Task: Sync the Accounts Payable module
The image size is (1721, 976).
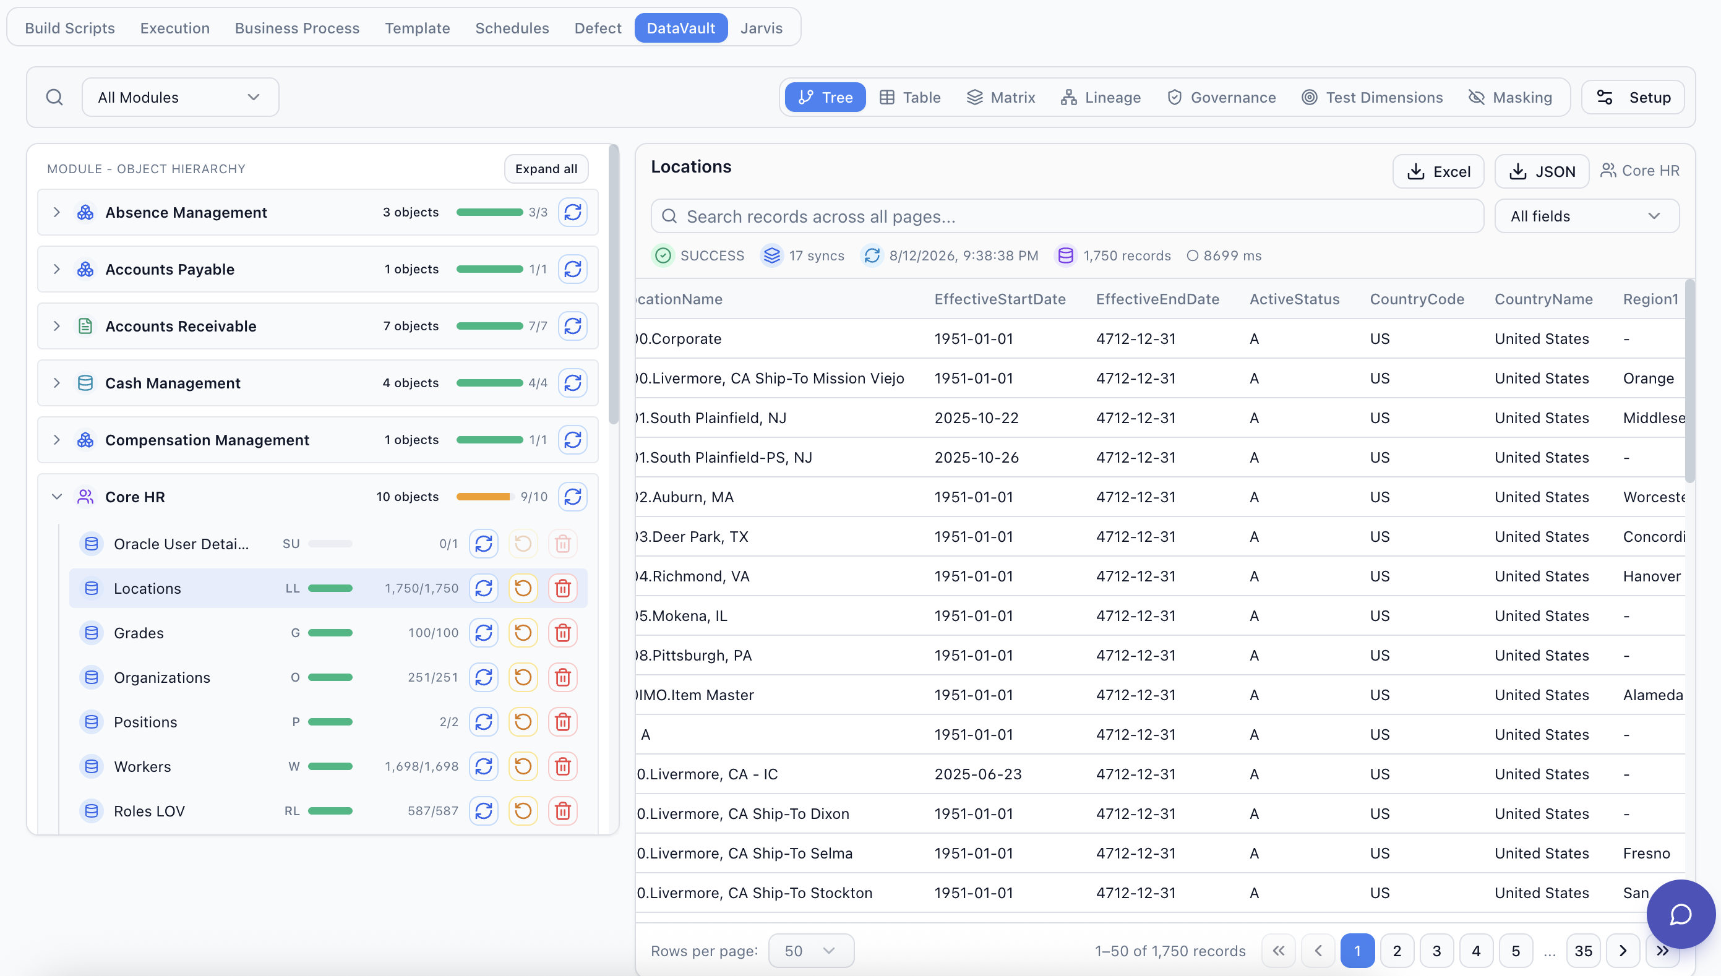Action: point(573,270)
